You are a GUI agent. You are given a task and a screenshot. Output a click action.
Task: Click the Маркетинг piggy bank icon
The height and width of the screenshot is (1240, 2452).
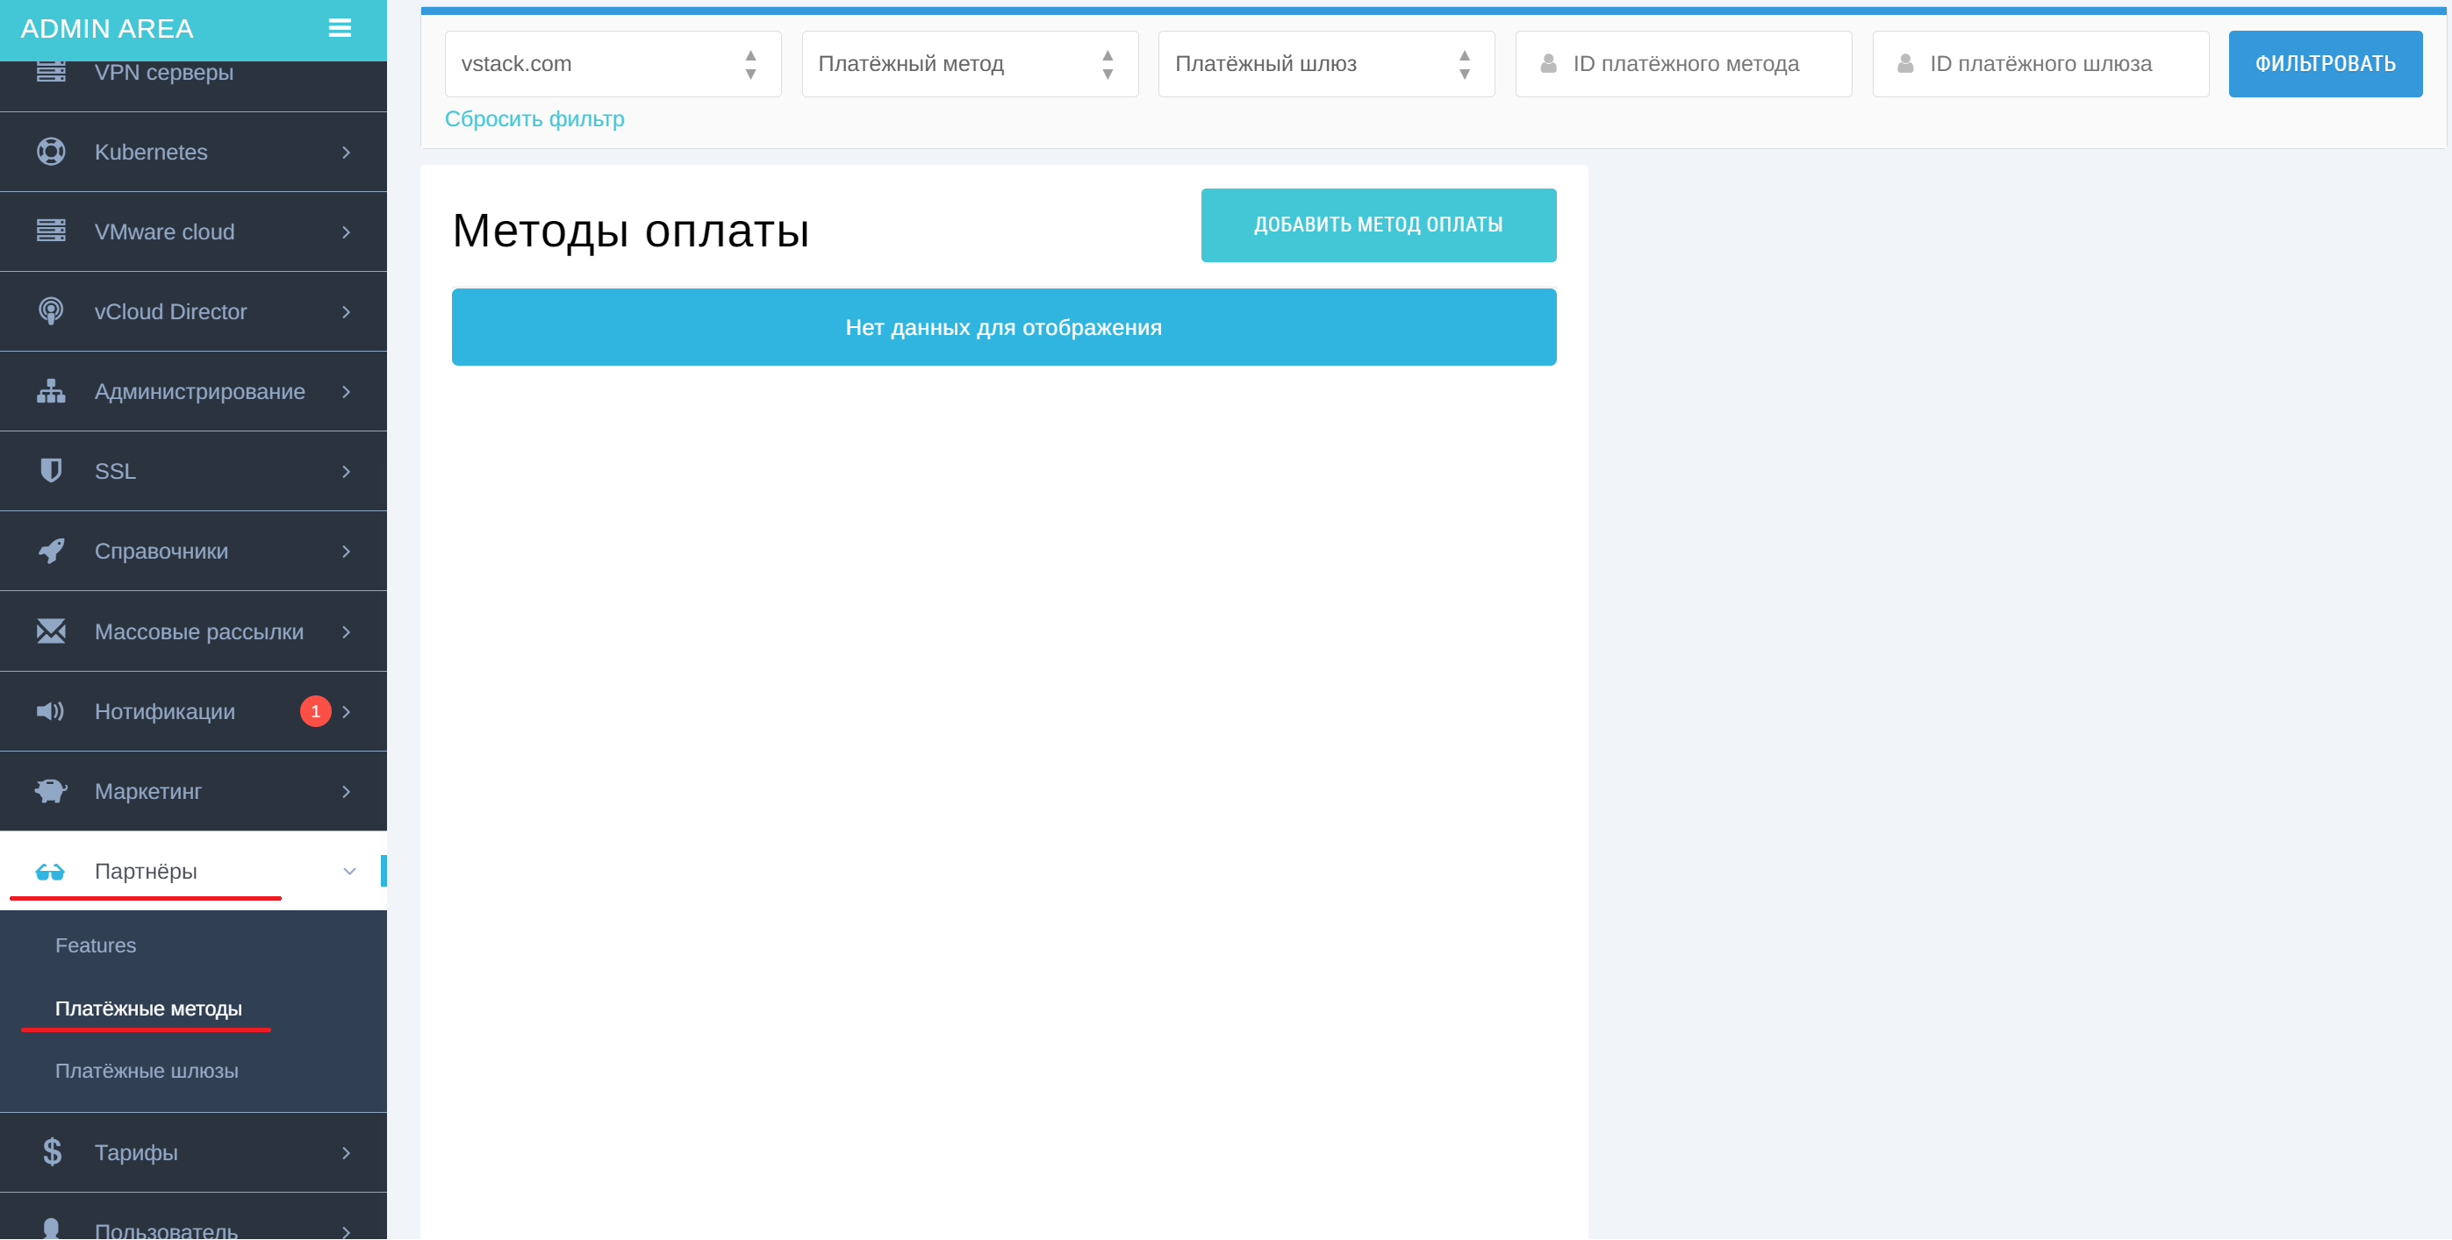[x=52, y=791]
